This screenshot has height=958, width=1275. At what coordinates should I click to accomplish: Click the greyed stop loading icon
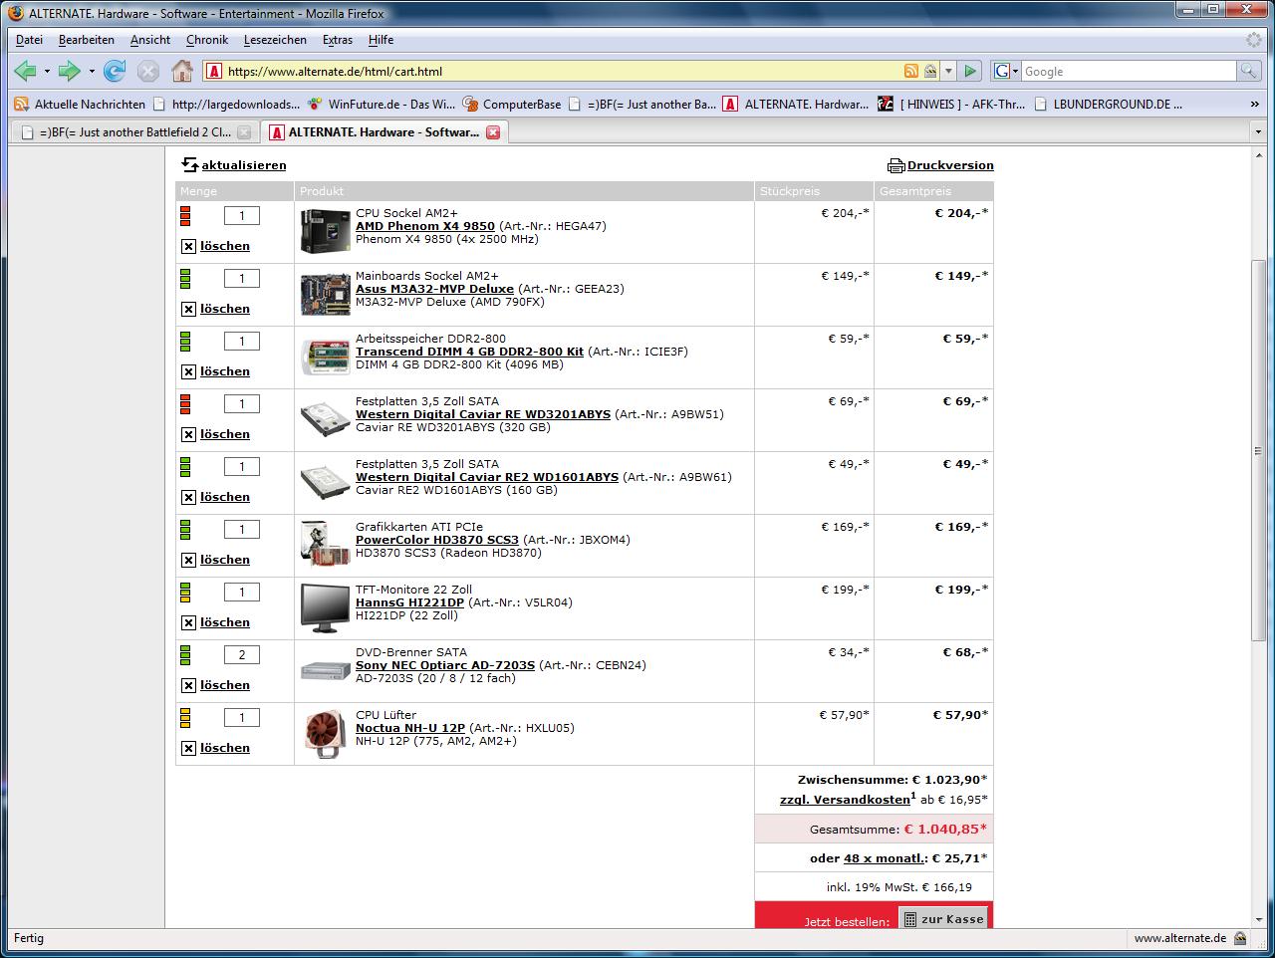pos(148,71)
